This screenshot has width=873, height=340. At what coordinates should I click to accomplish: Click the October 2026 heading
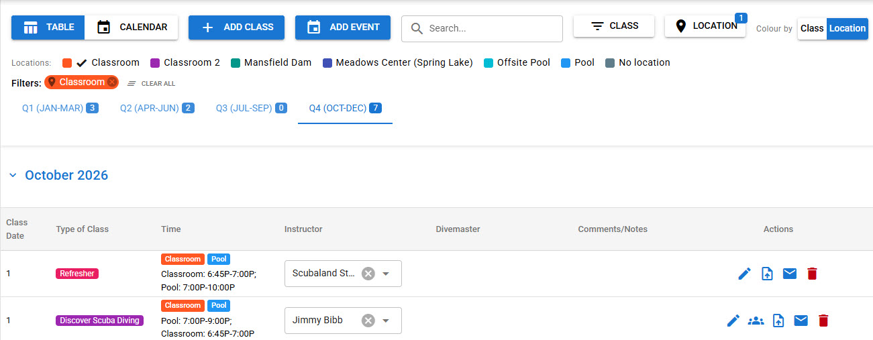[66, 176]
